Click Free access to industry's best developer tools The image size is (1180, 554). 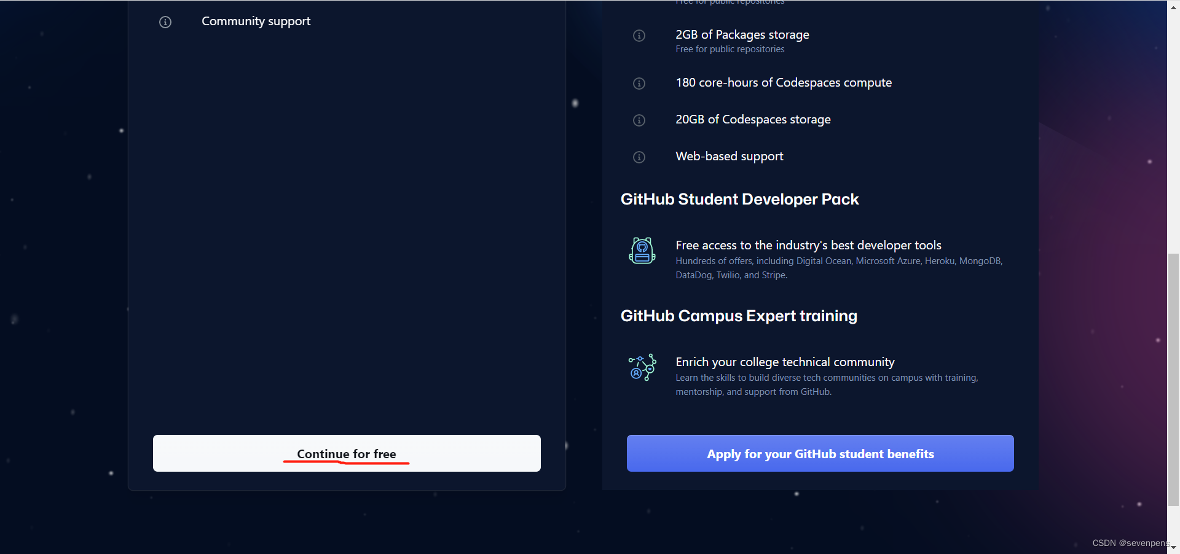point(808,245)
